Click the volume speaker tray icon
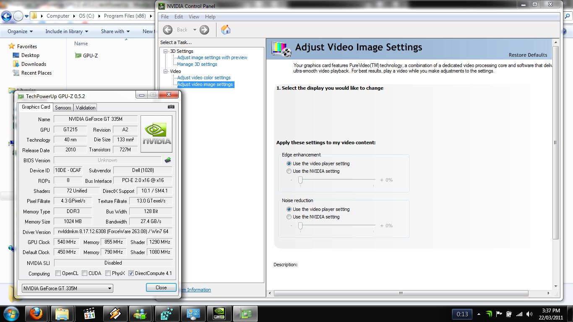 529,314
